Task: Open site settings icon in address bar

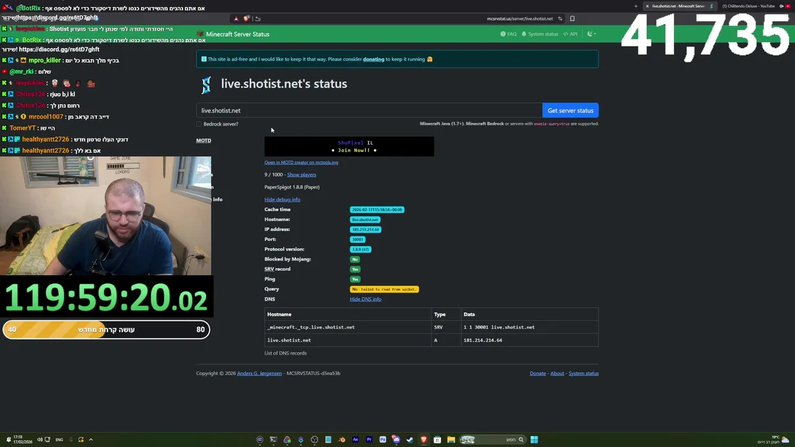Action: [x=560, y=19]
